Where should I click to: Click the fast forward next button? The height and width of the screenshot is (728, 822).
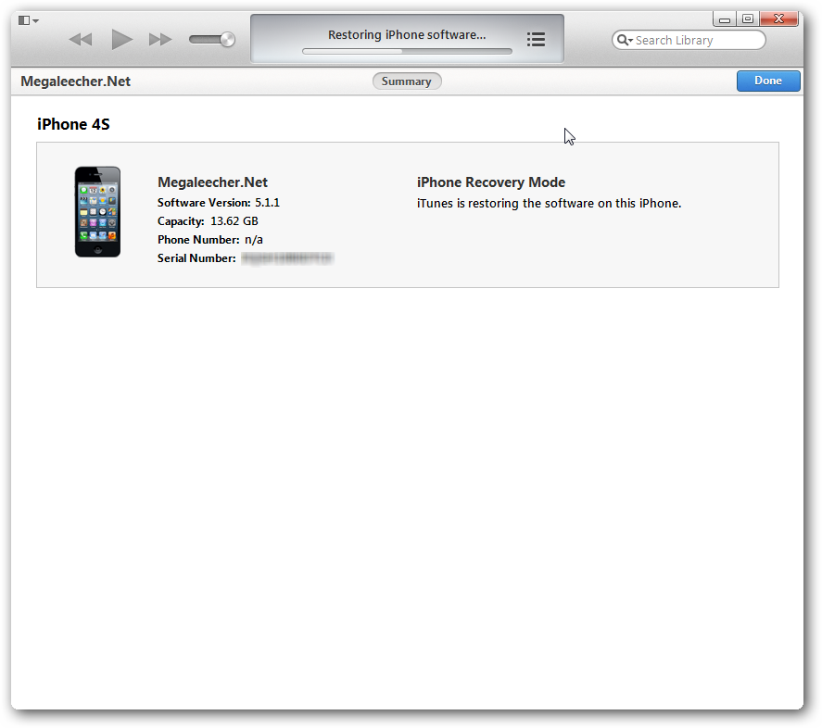tap(160, 39)
